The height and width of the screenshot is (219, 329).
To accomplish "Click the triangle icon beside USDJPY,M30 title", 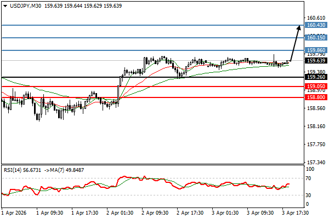I will point(4,5).
